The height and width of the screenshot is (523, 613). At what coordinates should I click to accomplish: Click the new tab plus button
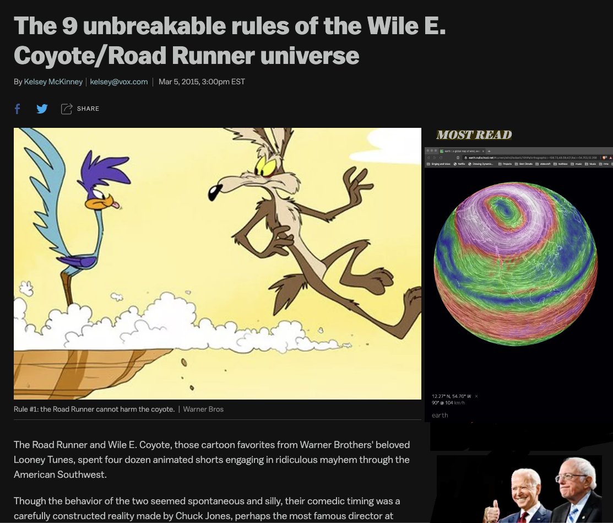[489, 151]
